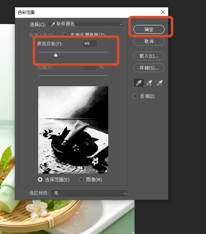Click the 范围(R) percentage input field
This screenshot has width=206, height=234.
(x=90, y=68)
